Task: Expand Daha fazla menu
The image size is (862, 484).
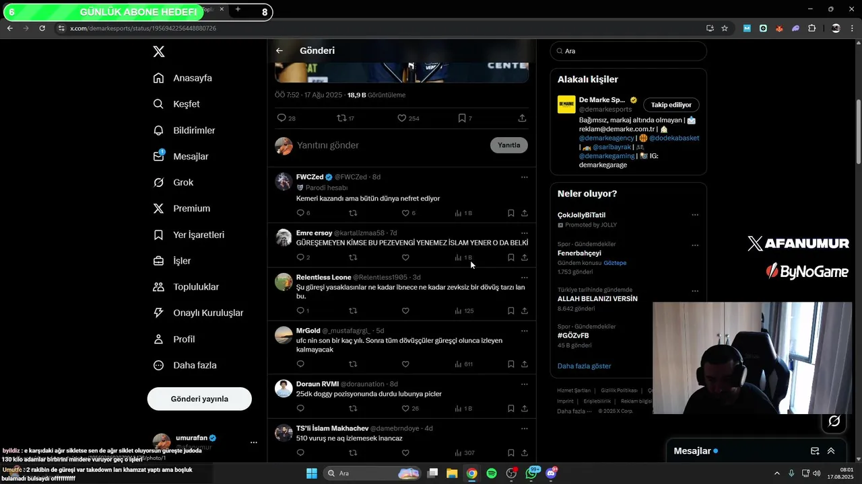Action: 185,365
